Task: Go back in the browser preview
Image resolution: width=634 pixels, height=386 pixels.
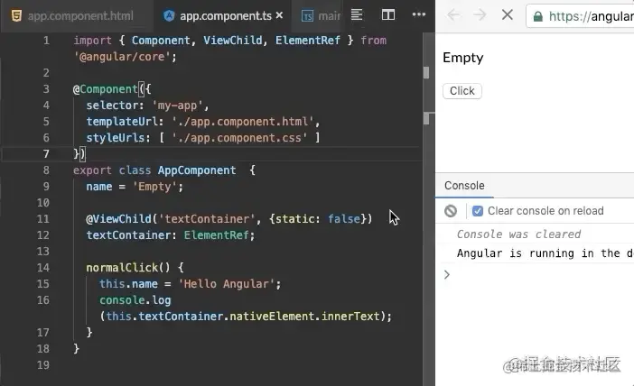Action: click(453, 15)
